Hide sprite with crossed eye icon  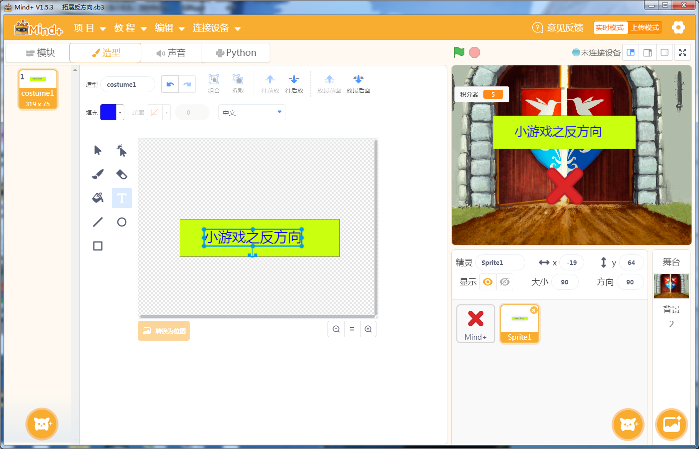505,282
